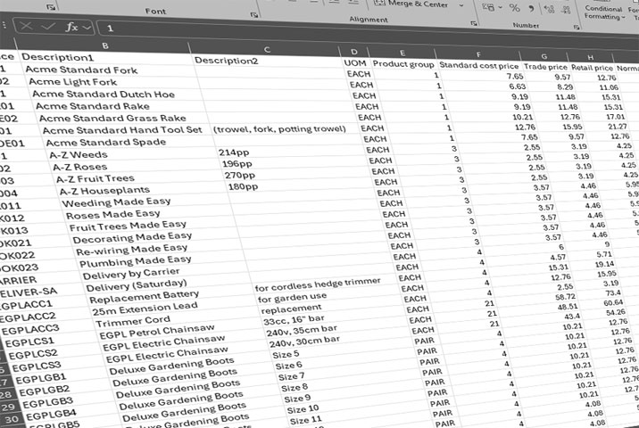Click the Standard cost price header cell
The width and height of the screenshot is (639, 428).
pos(479,66)
